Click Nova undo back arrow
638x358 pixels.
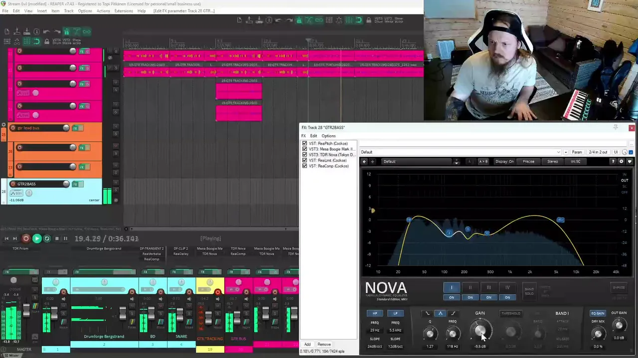coord(364,162)
